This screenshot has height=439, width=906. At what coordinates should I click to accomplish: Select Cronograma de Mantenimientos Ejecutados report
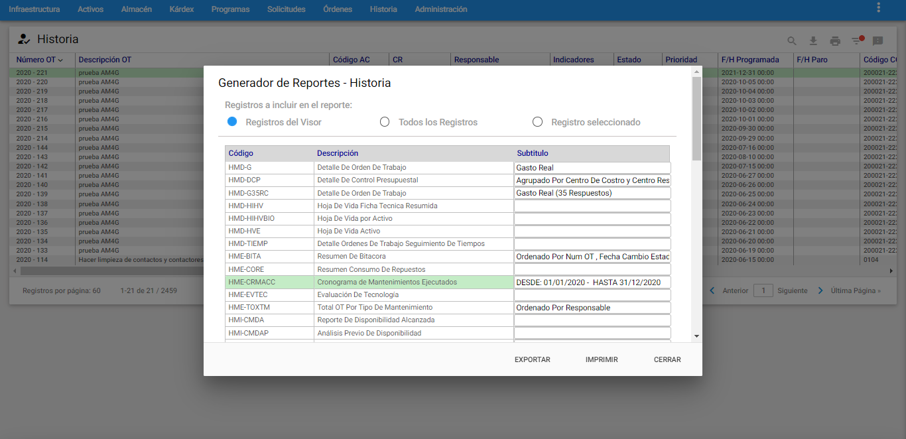click(x=369, y=282)
